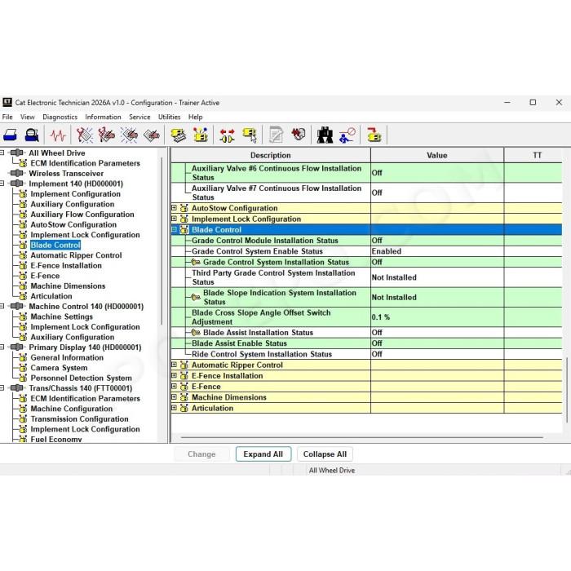Click the Collapse All button
This screenshot has width=571, height=571.
tap(325, 454)
